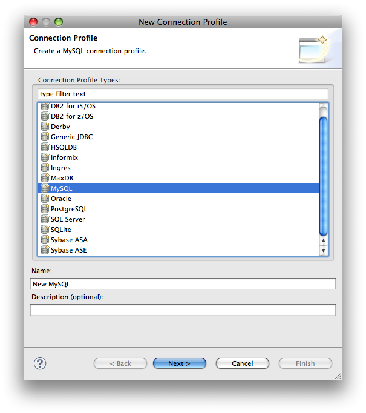Click the green zoom window button
This screenshot has width=366, height=413.
[x=59, y=22]
